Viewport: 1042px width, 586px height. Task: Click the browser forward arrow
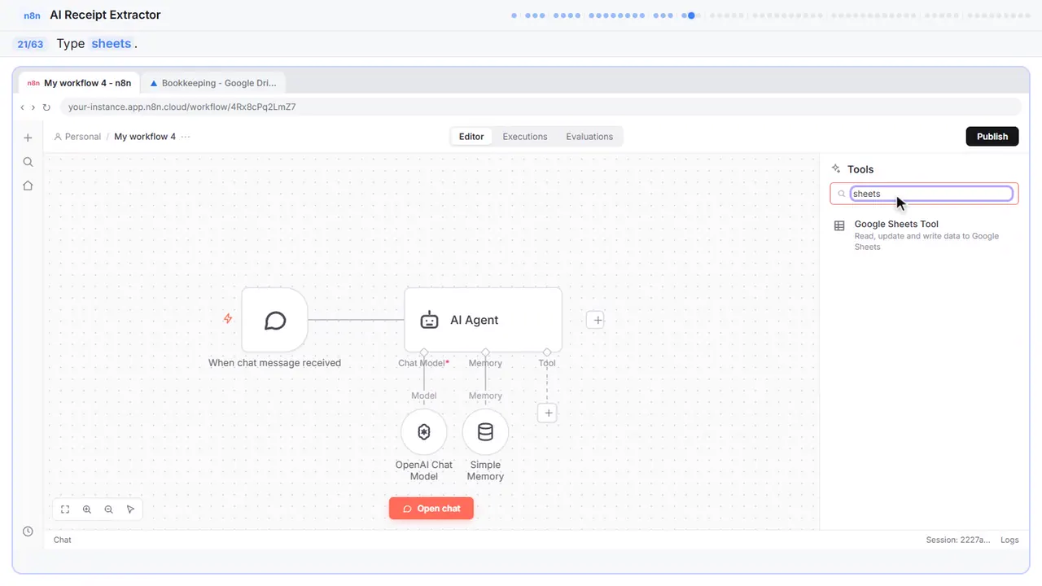point(33,107)
